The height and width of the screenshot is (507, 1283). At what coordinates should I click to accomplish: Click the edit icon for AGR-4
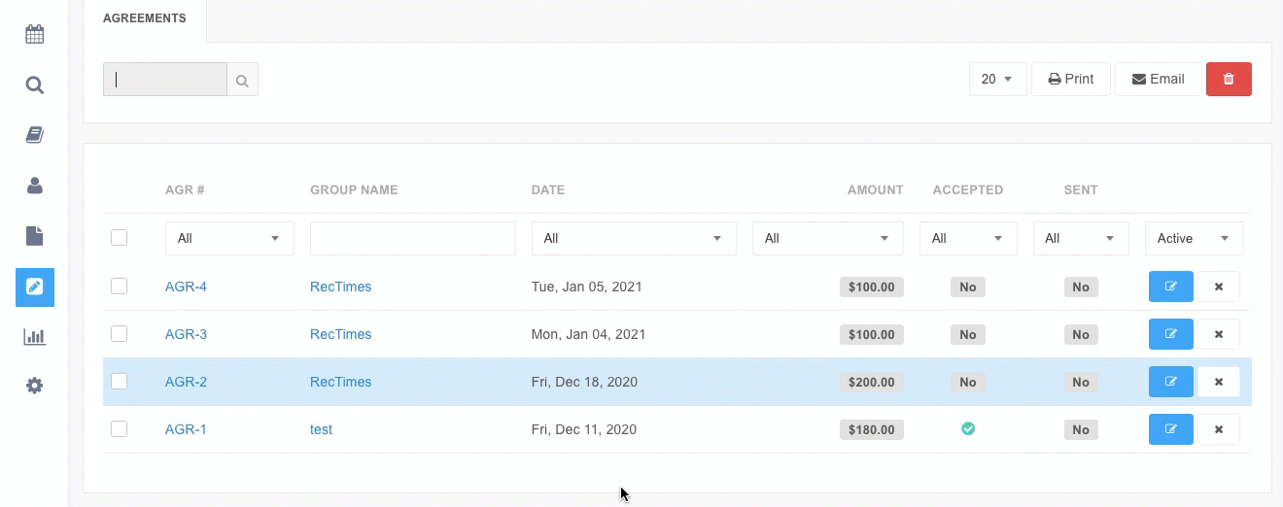(1170, 287)
